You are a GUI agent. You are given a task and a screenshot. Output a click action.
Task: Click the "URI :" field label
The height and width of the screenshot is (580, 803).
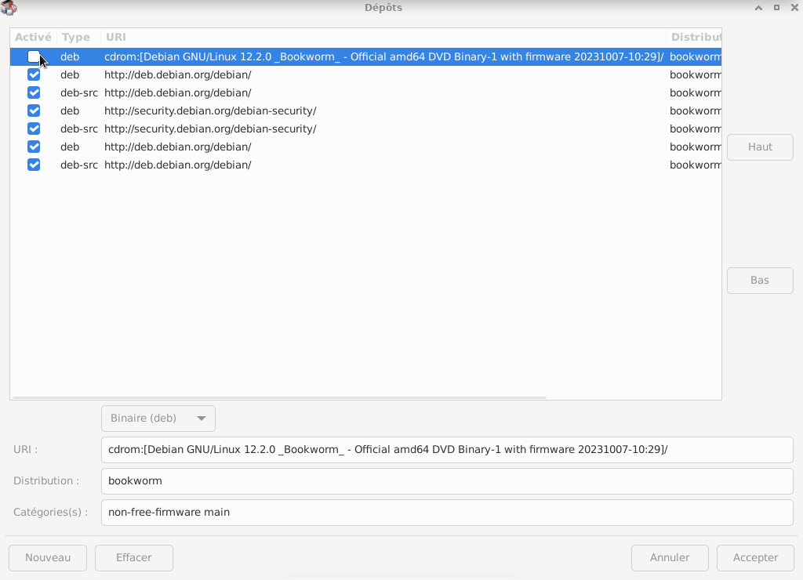26,449
